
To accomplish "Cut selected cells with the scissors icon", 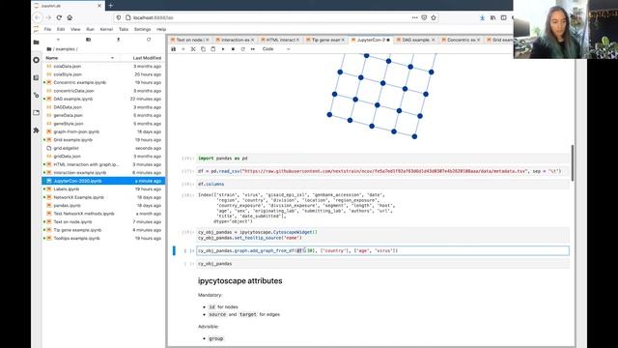I will tap(193, 49).
